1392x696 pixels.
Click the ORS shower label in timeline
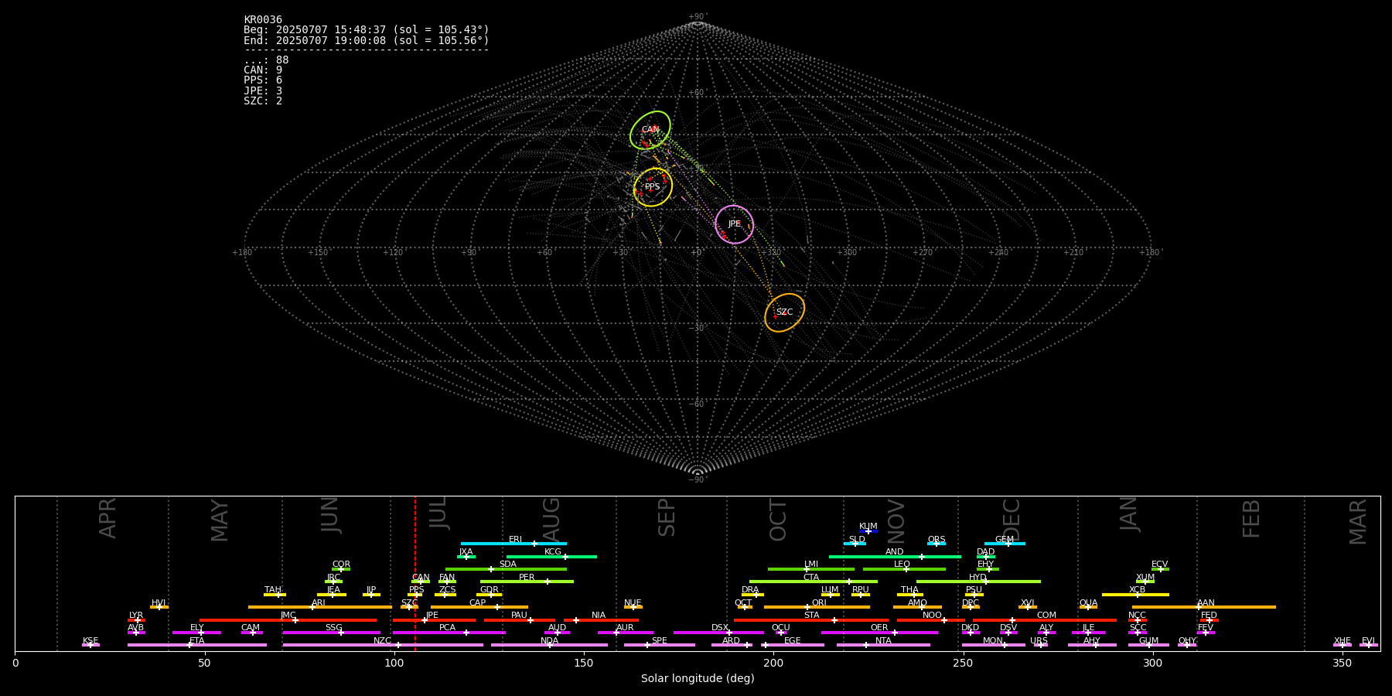[x=937, y=540]
